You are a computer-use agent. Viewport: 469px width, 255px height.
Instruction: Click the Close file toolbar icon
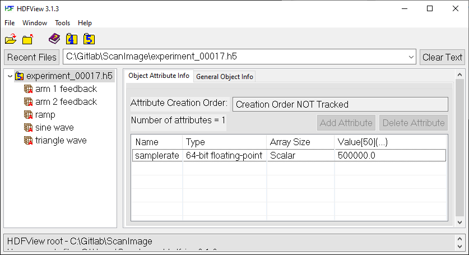(x=28, y=39)
